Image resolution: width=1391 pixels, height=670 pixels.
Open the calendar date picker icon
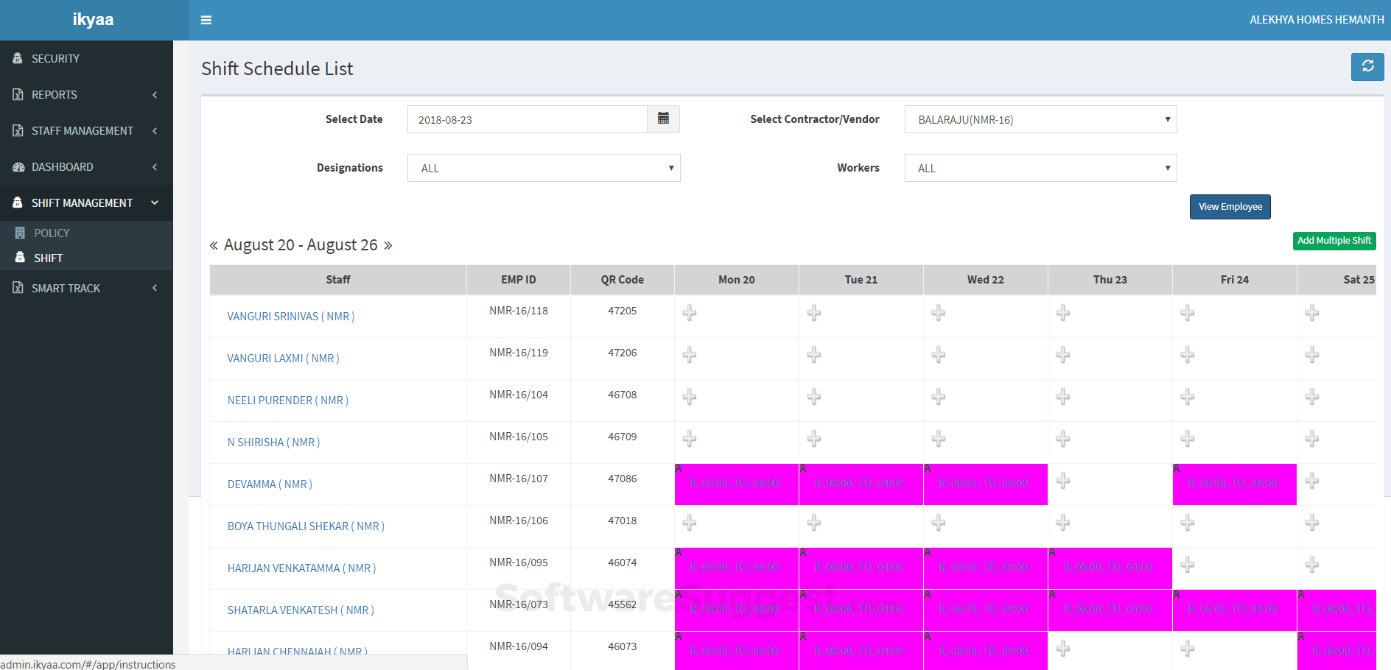[663, 119]
